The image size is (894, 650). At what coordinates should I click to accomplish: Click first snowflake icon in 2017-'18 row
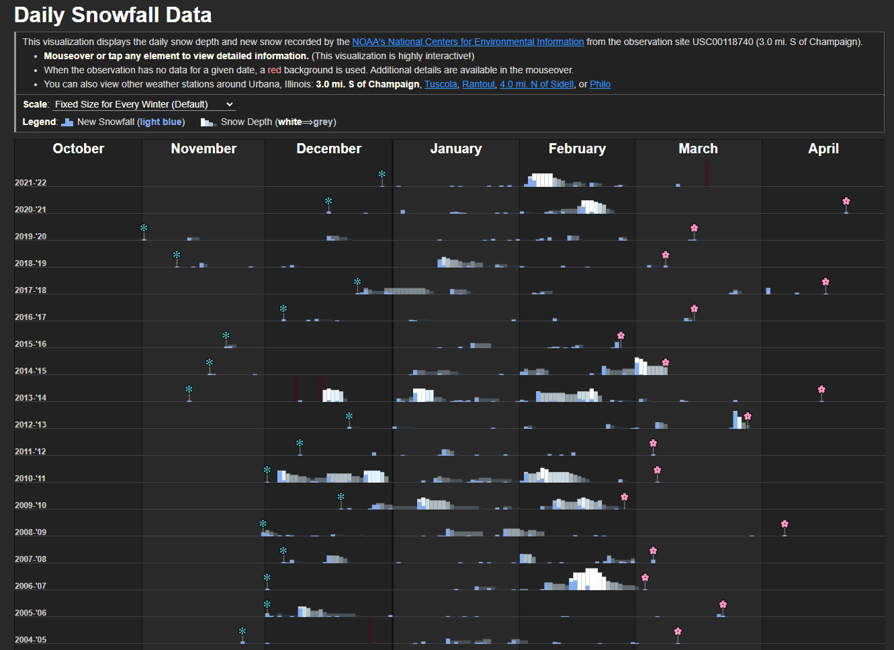coord(357,282)
